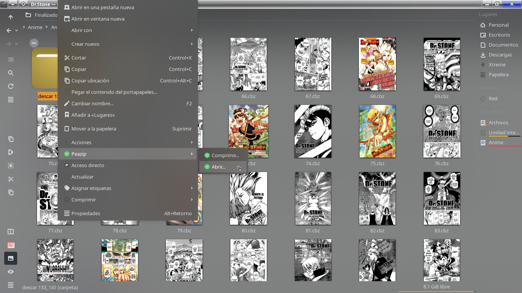The image size is (522, 293).
Task: Select the Peazip menu entry
Action: [128, 154]
